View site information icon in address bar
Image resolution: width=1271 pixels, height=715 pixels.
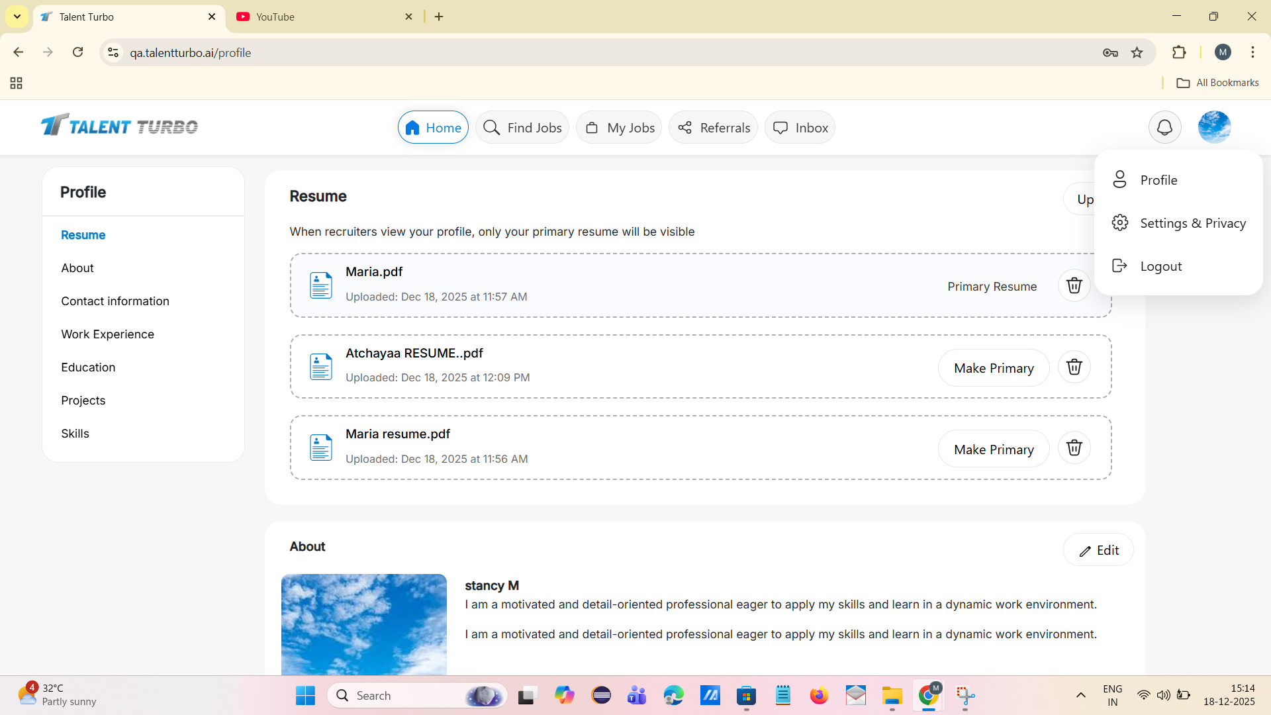pyautogui.click(x=113, y=52)
